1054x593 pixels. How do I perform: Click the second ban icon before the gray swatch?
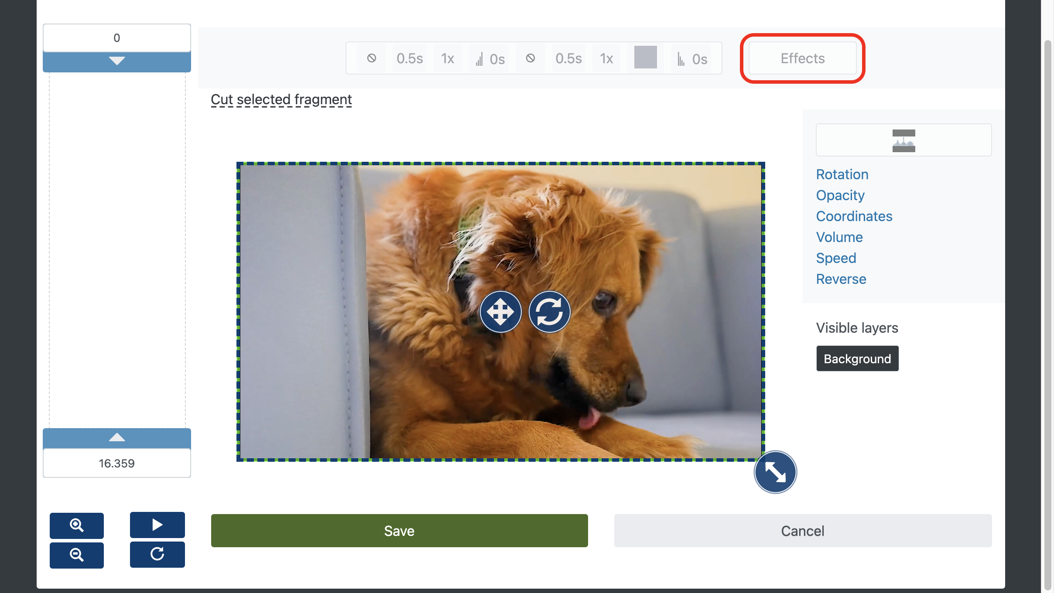(530, 58)
